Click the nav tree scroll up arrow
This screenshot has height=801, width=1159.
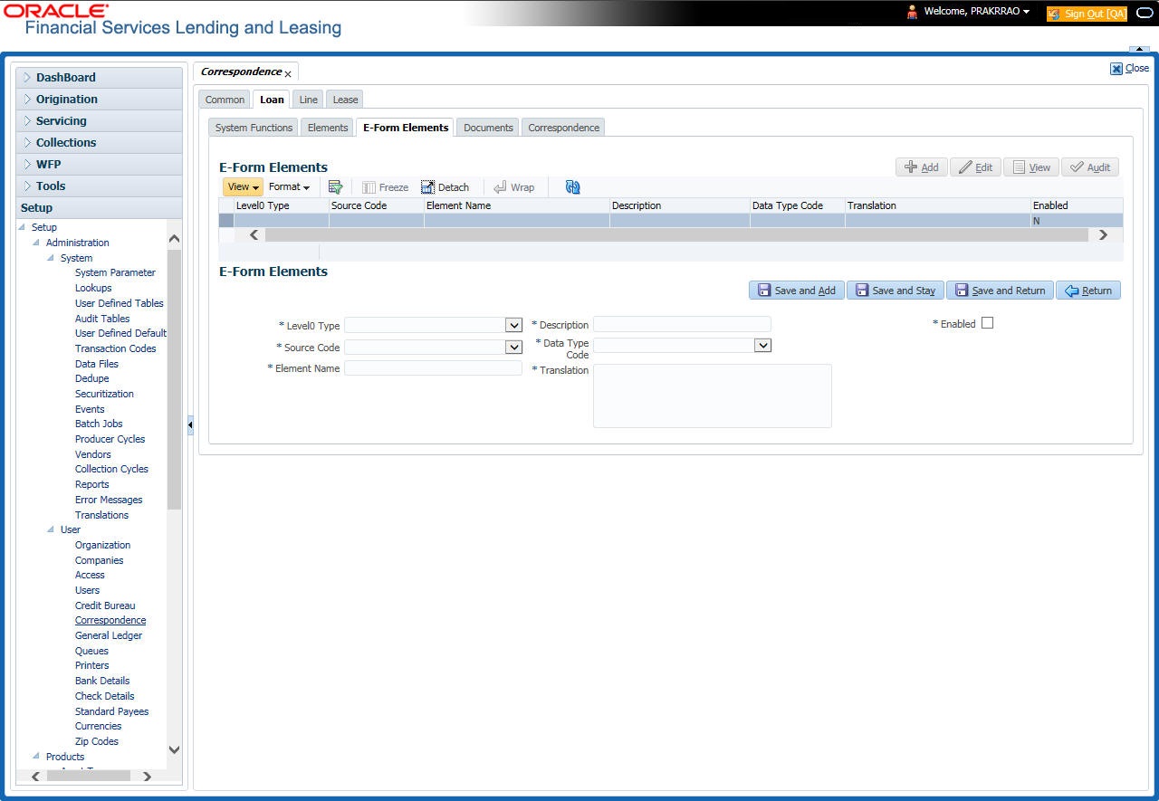[175, 239]
